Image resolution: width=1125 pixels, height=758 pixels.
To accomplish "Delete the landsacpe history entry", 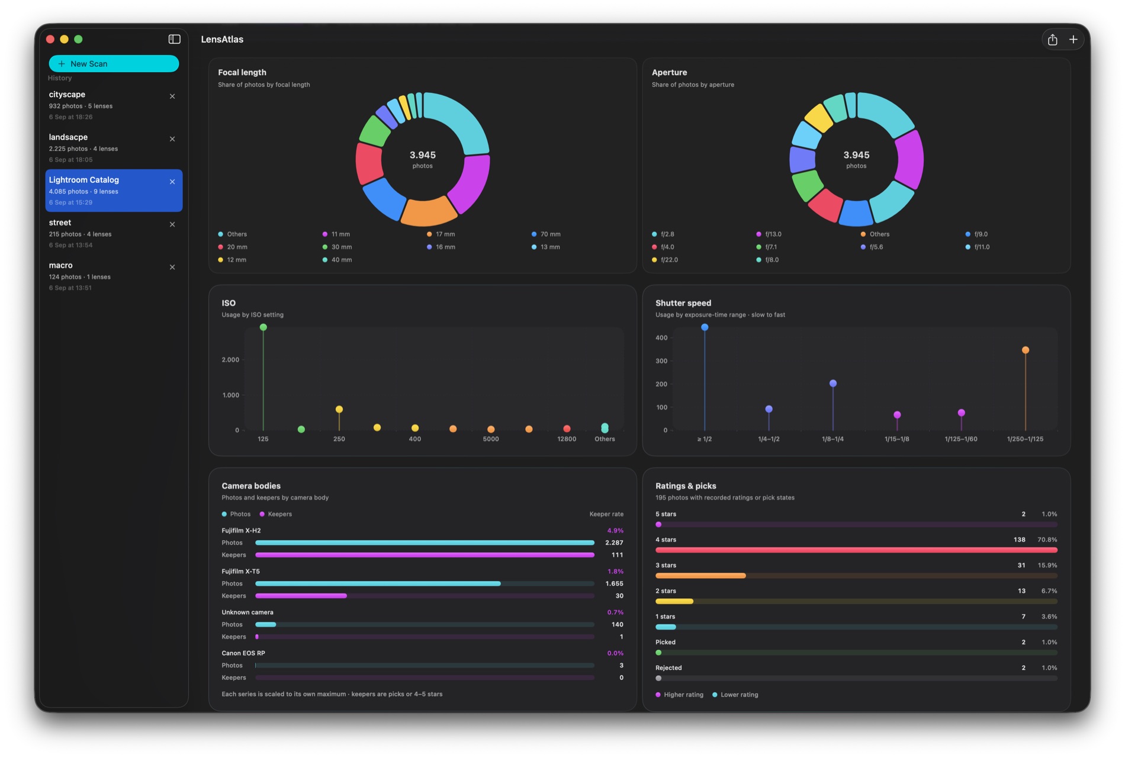I will point(172,139).
